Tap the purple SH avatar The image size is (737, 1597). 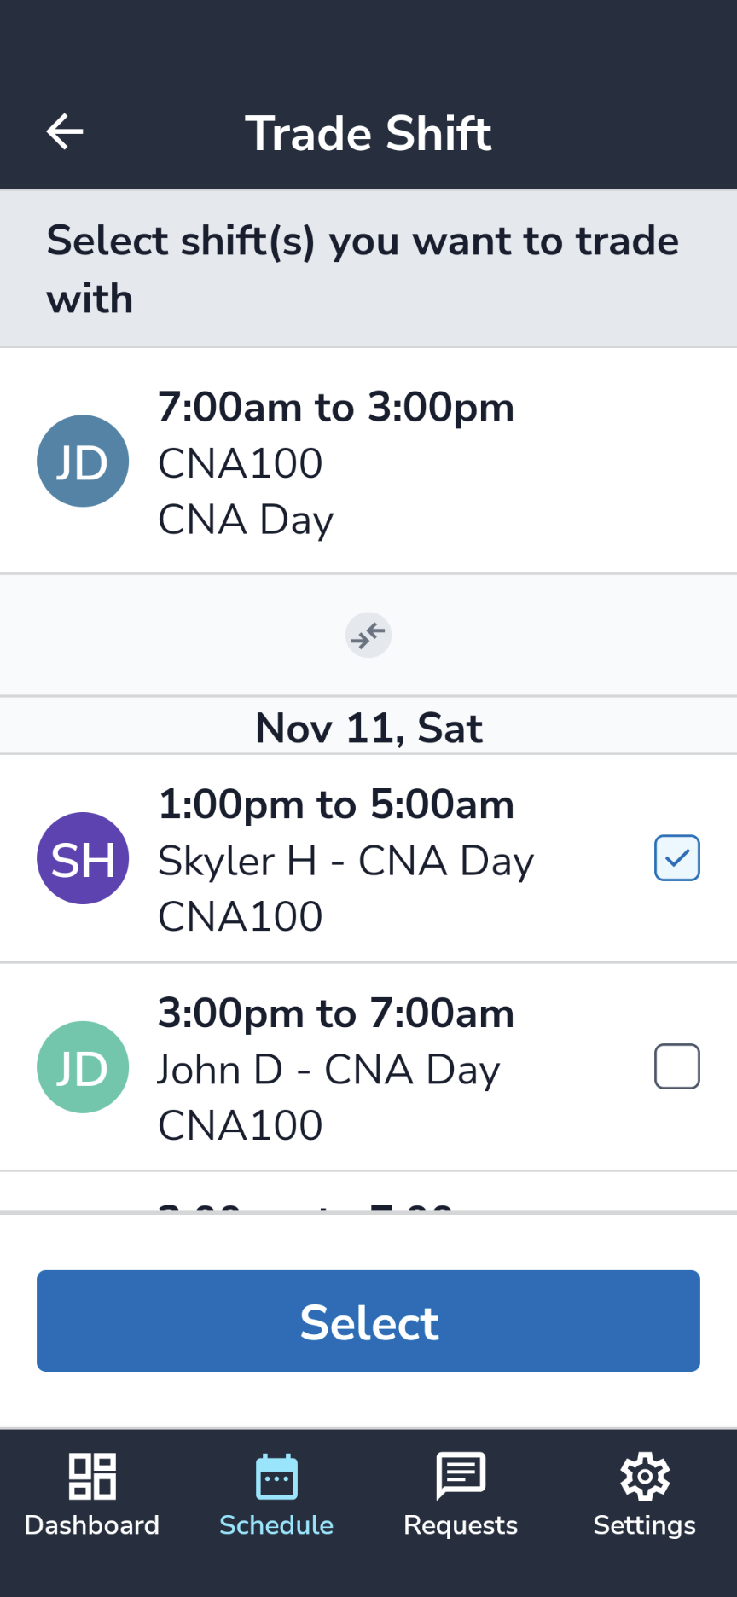pos(83,858)
